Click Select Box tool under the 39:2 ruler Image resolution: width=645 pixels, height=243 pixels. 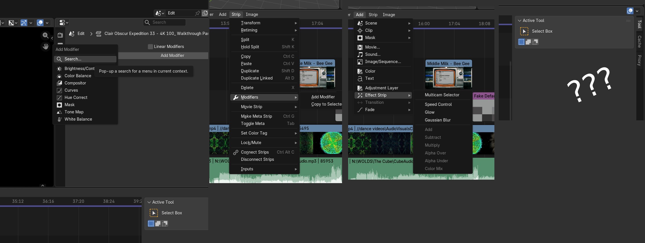coord(154,213)
